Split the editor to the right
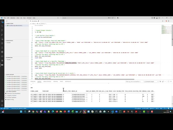The image size is (173, 130). coord(169,21)
